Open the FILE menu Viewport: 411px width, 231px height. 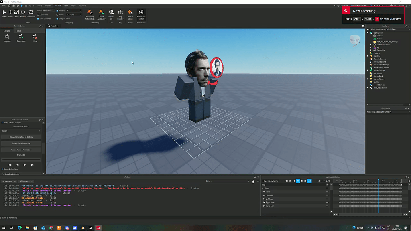click(4, 6)
